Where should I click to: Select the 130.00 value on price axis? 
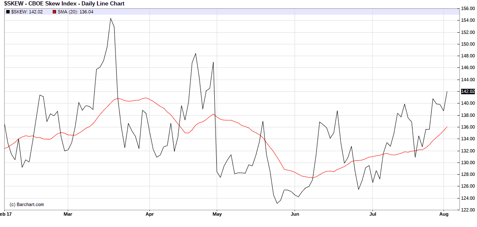[x=467, y=163]
